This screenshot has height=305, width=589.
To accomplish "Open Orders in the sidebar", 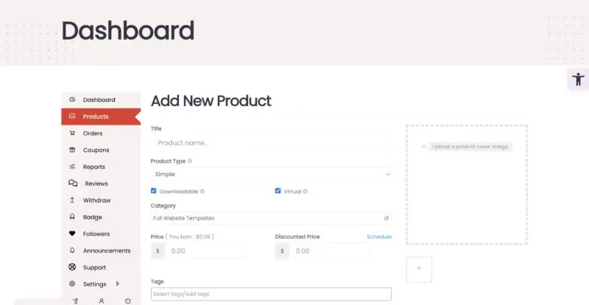I will 93,133.
